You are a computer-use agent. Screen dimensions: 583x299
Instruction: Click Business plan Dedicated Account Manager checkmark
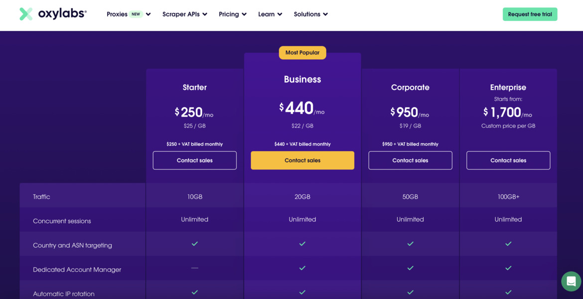[x=302, y=268]
